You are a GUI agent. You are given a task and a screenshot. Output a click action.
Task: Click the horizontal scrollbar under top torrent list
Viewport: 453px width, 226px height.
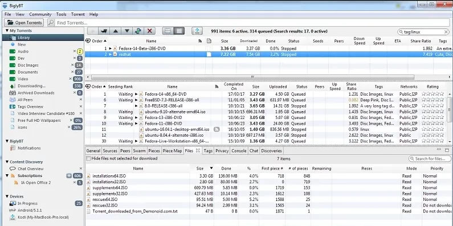click(x=253, y=77)
